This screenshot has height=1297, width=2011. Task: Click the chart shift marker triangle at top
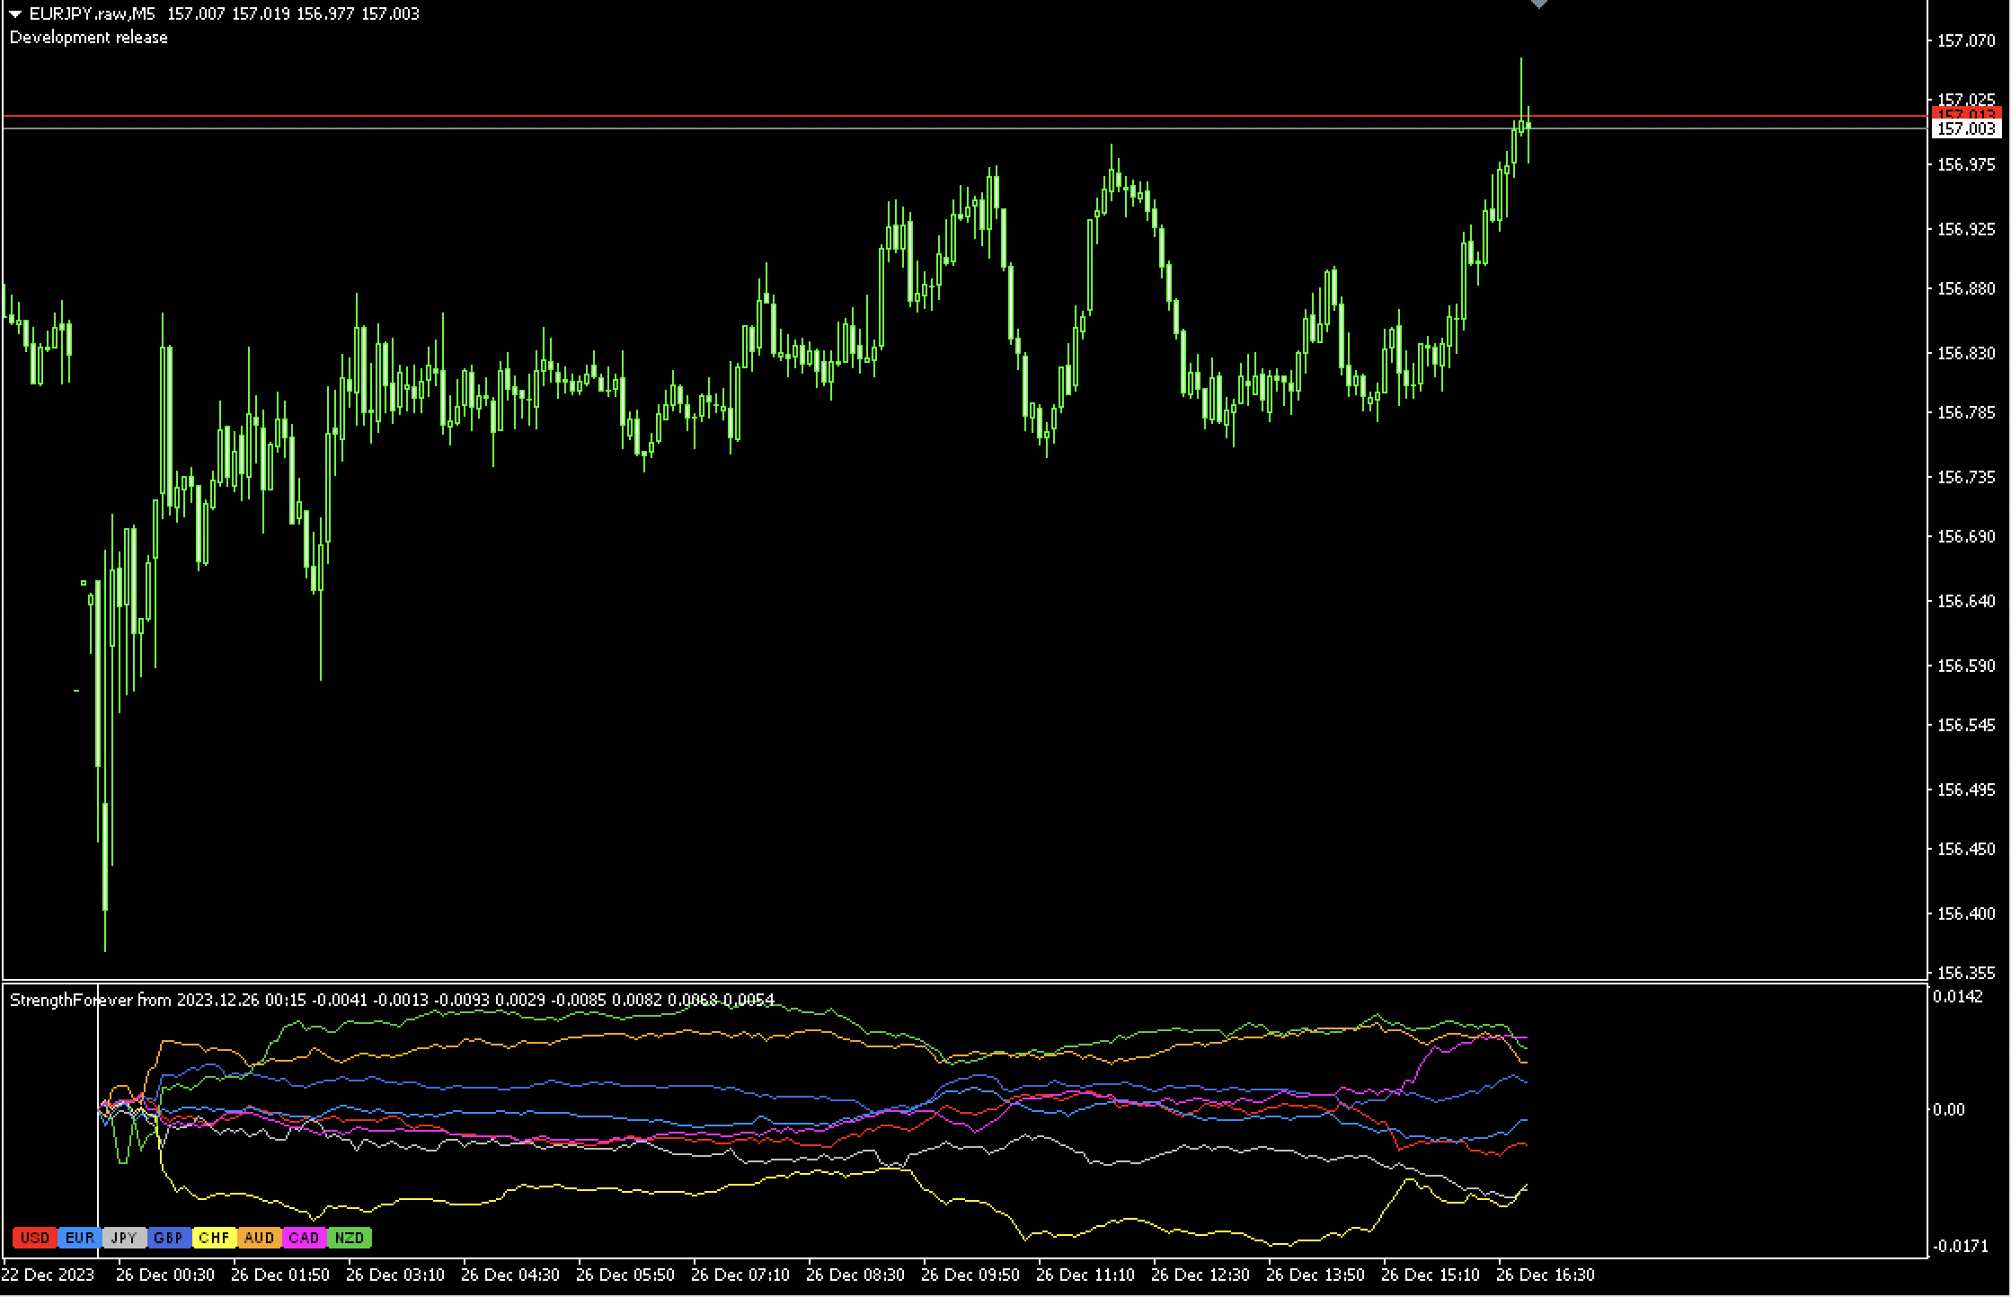click(x=1538, y=4)
